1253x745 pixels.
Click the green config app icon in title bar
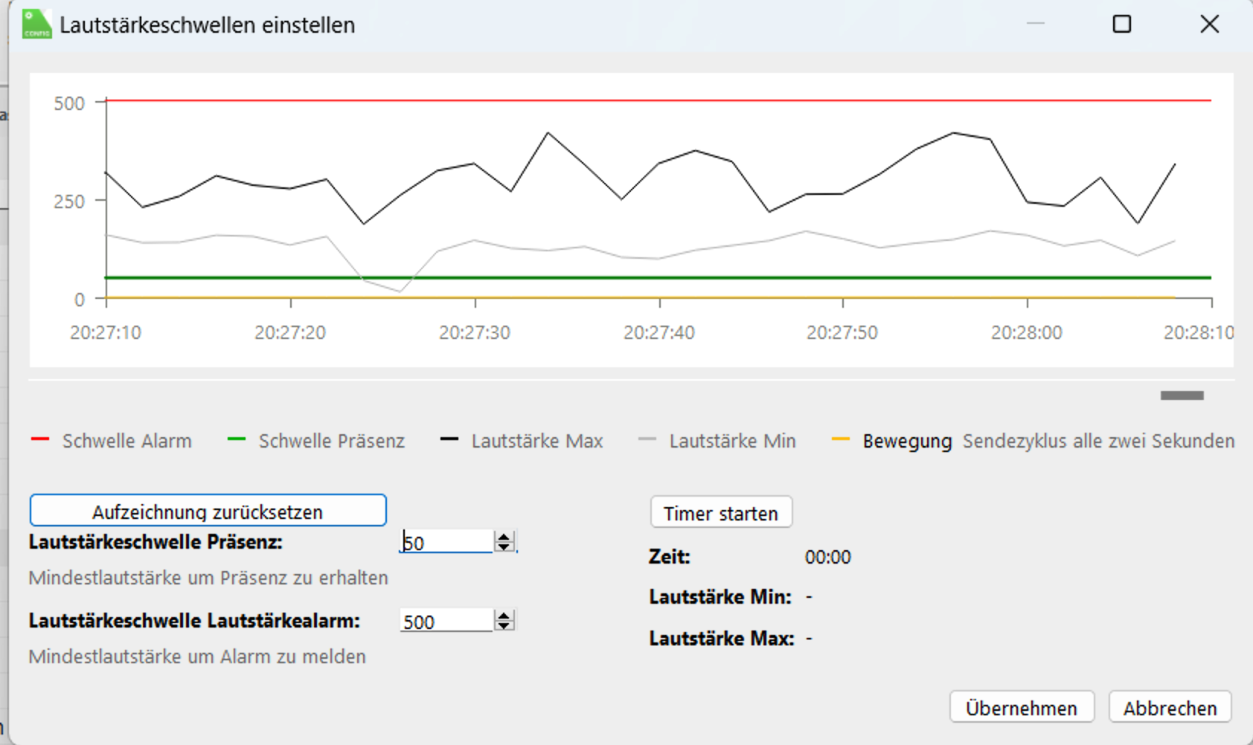36,25
